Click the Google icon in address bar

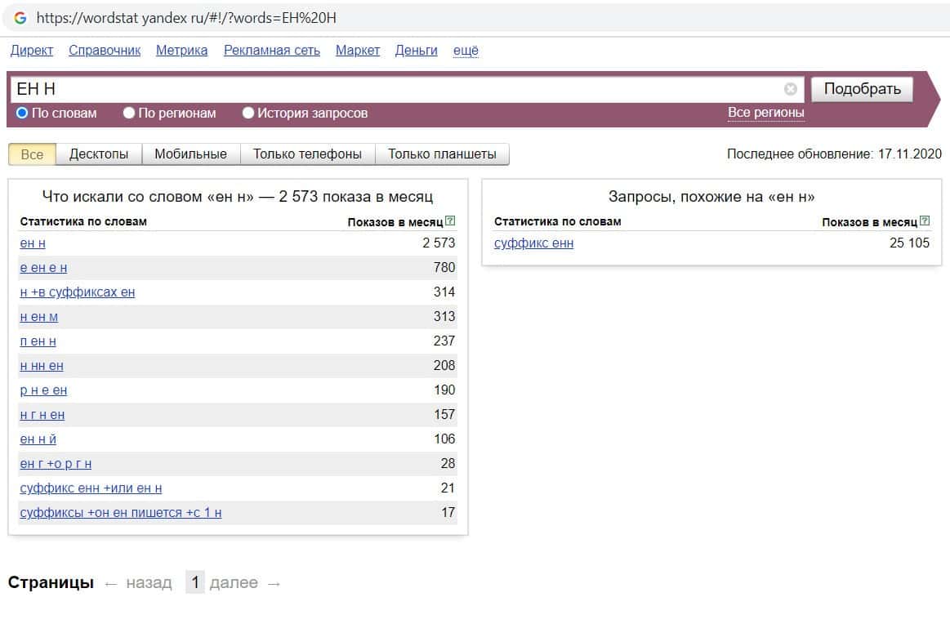pyautogui.click(x=20, y=18)
